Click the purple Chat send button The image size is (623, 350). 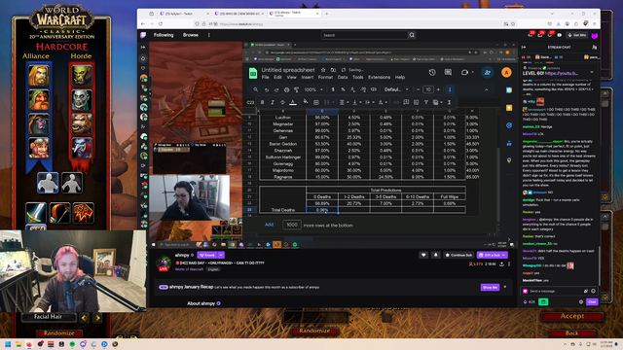[x=592, y=302]
